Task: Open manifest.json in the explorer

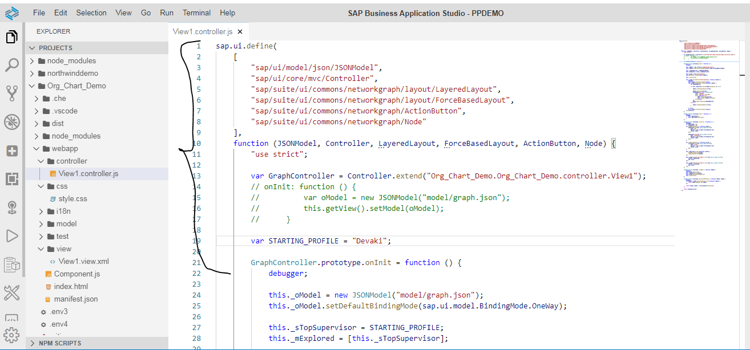Action: point(75,299)
